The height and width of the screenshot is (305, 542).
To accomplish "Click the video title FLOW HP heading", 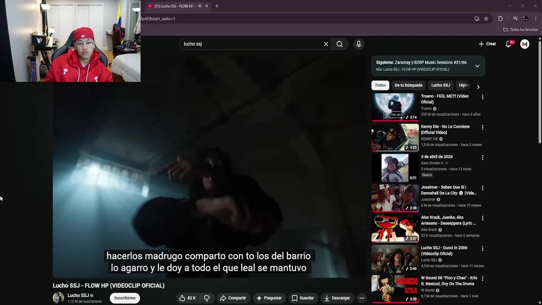I will coord(108,286).
